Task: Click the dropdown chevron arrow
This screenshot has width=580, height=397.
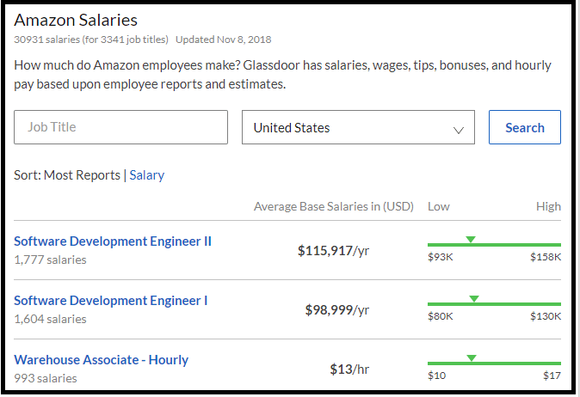Action: 459,130
